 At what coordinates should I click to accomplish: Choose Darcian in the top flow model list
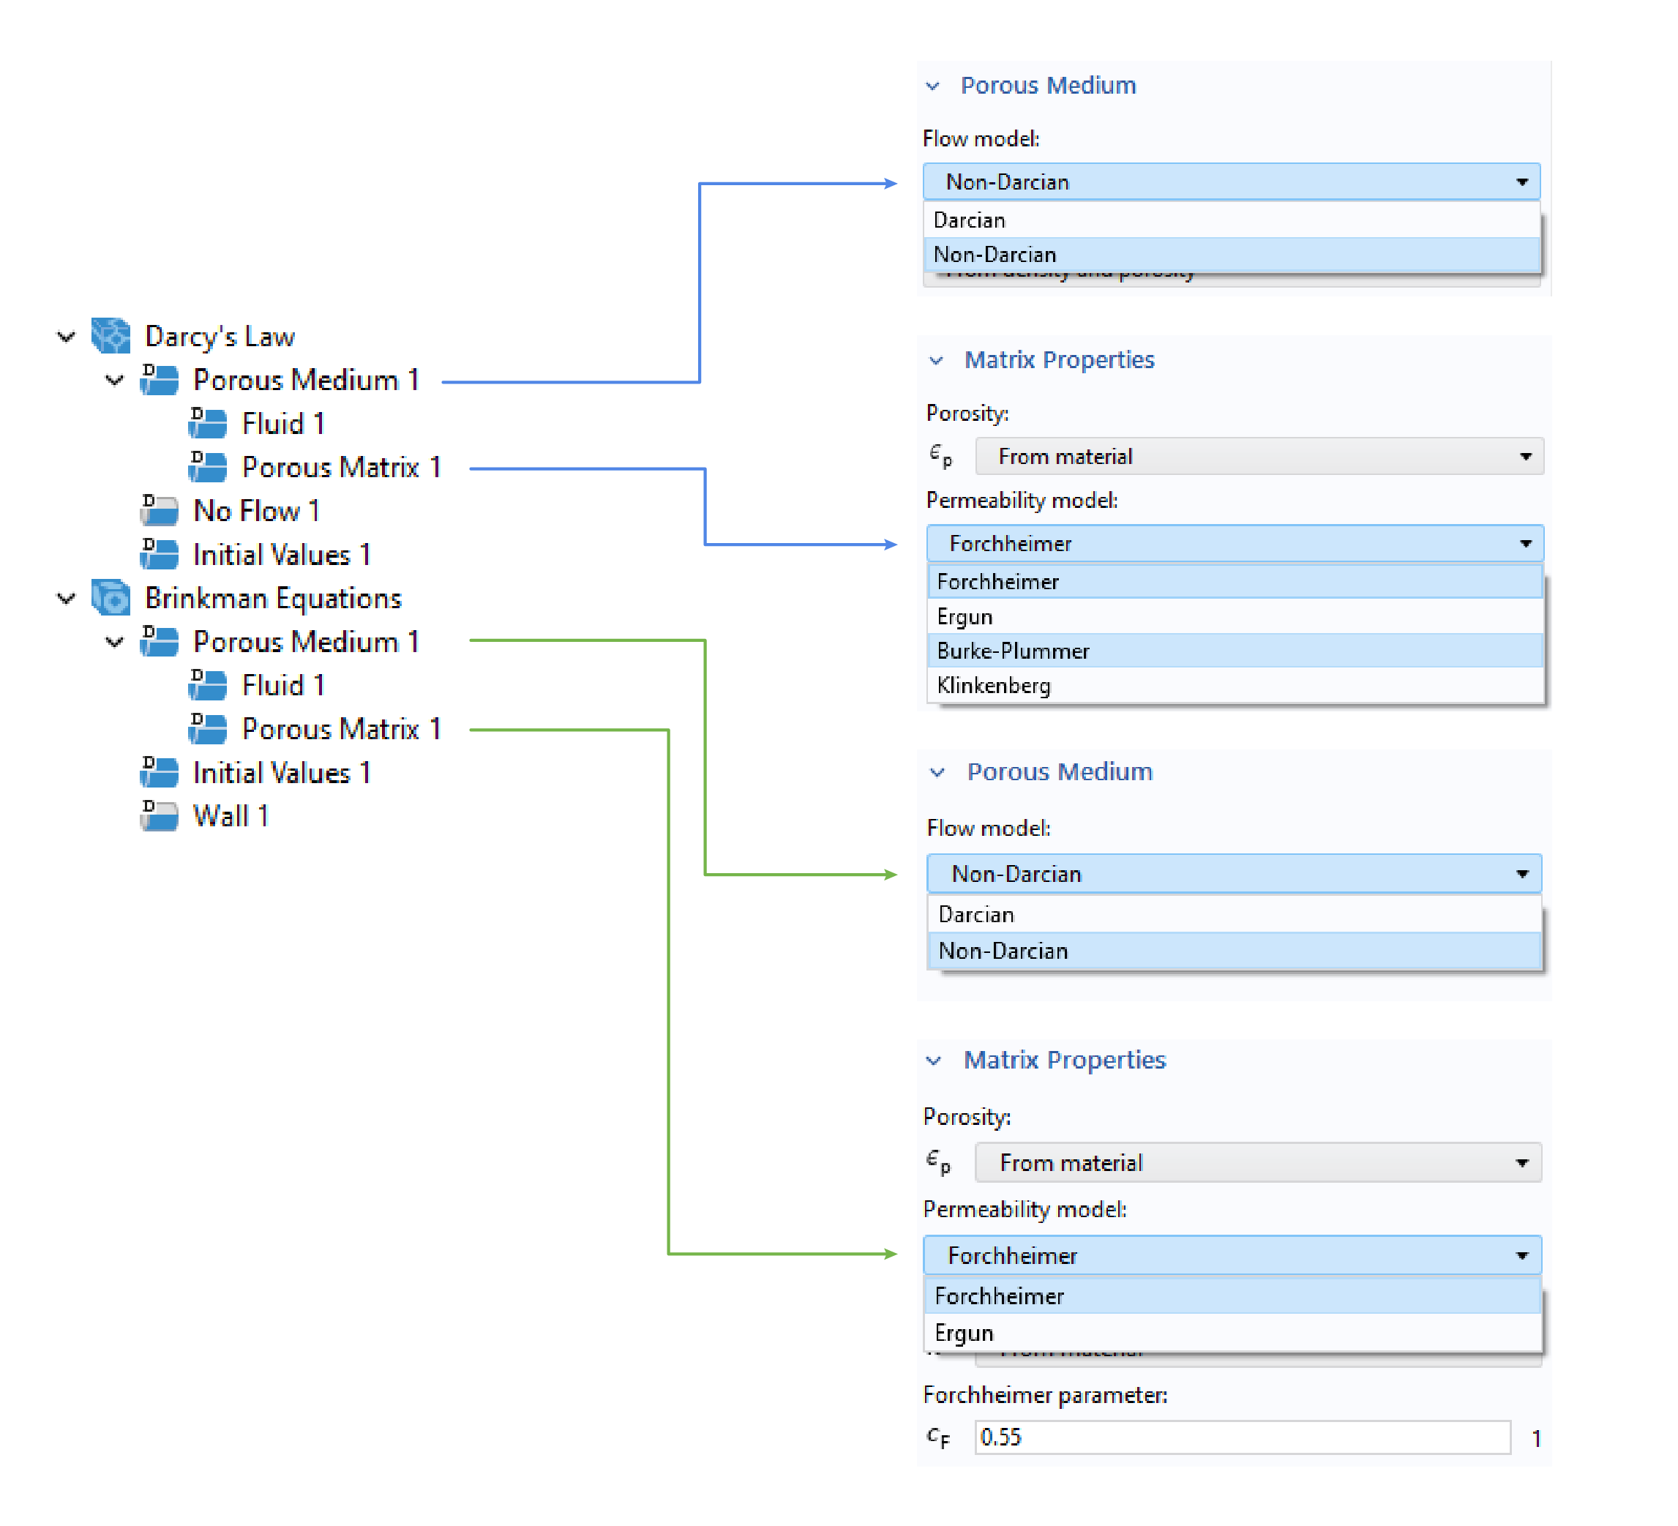click(969, 220)
